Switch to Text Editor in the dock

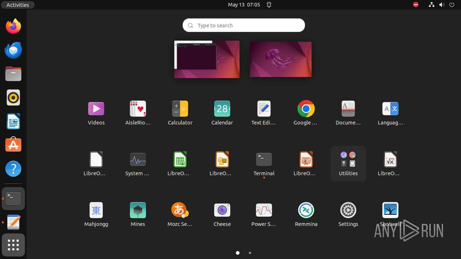[x=13, y=222]
